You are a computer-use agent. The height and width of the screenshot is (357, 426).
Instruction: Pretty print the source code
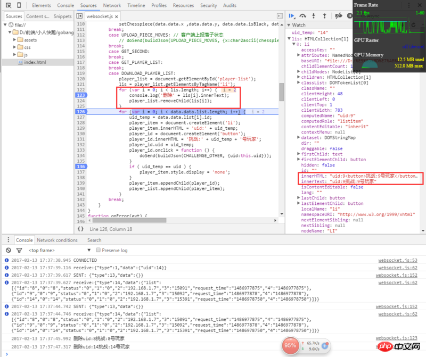[x=80, y=229]
